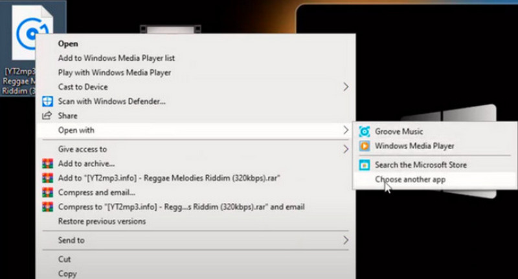The image size is (518, 279).
Task: Choose Restore previous versions
Action: point(196,222)
